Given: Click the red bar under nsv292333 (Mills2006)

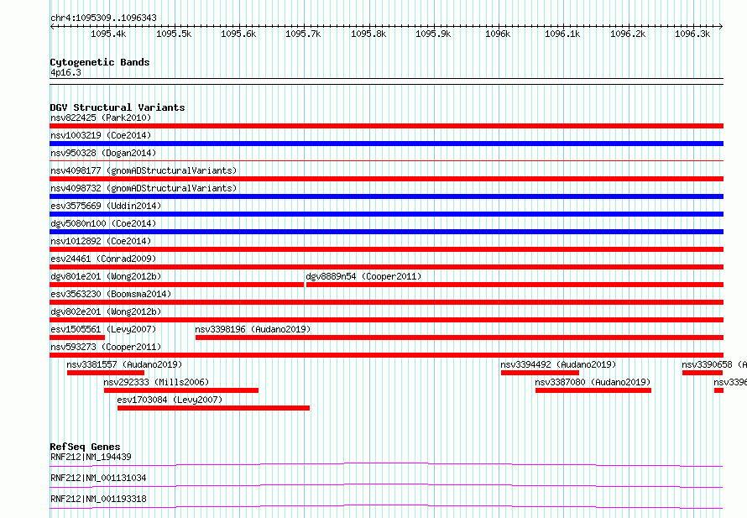Looking at the screenshot, I should coord(181,390).
